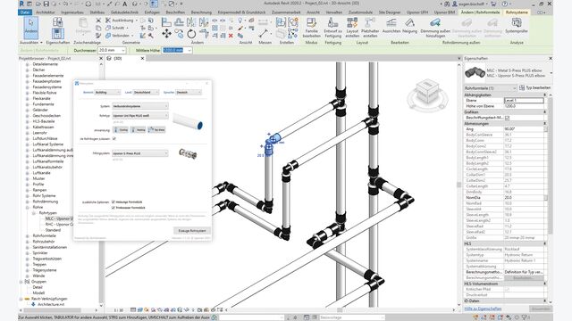This screenshot has width=572, height=321.
Task: Toggle 'Rohrbögen zulassen' checkbox in dialog
Action: pos(114,139)
